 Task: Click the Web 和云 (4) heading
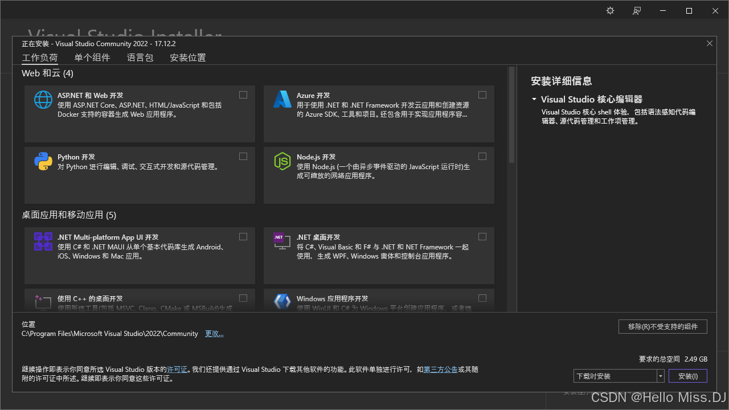pyautogui.click(x=48, y=73)
